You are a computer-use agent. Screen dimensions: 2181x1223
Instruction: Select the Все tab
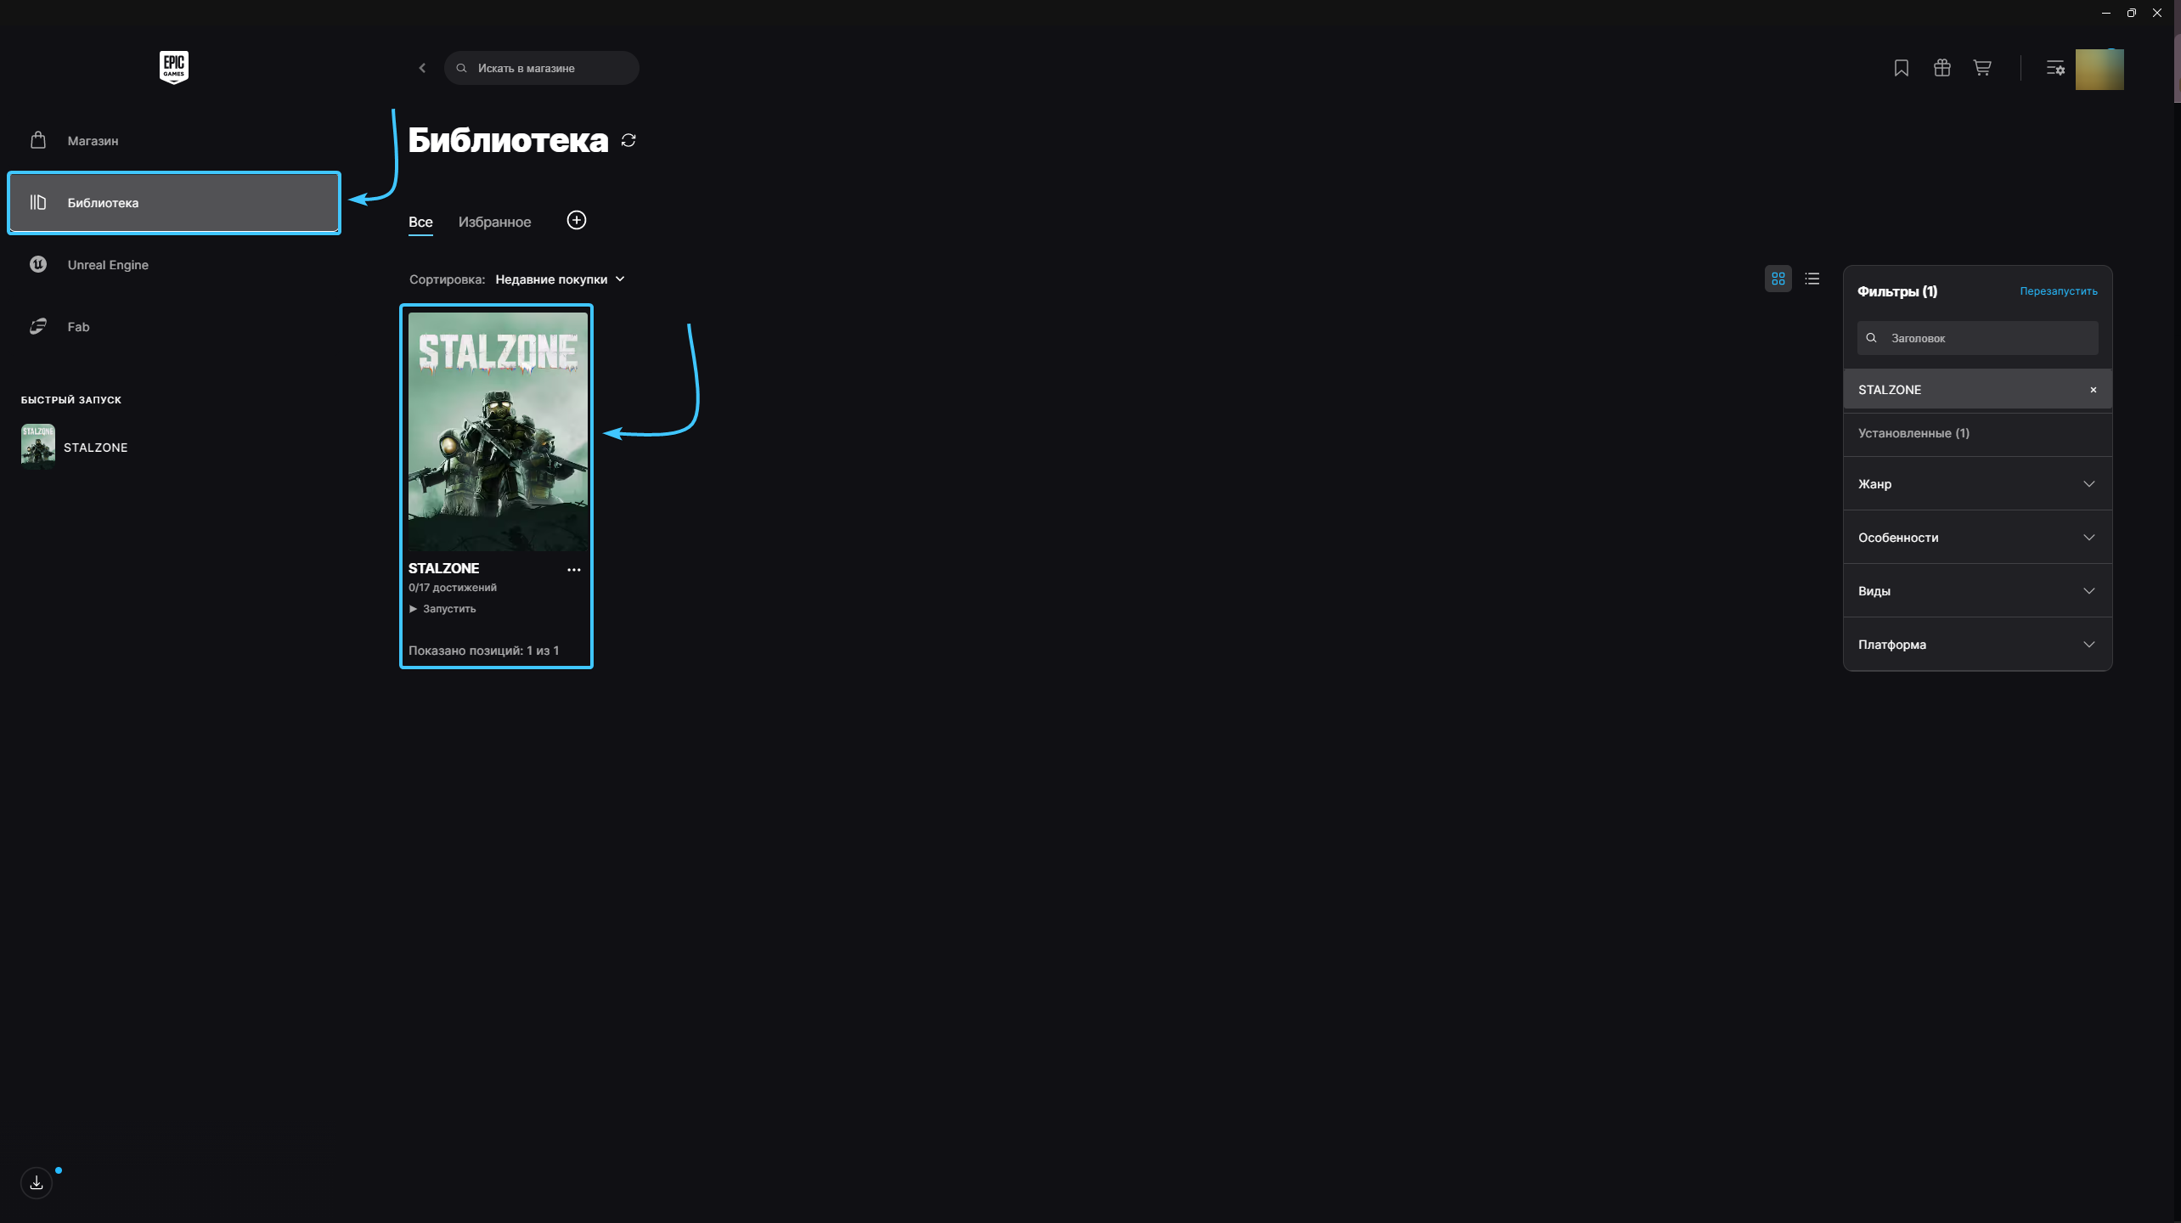pos(420,223)
